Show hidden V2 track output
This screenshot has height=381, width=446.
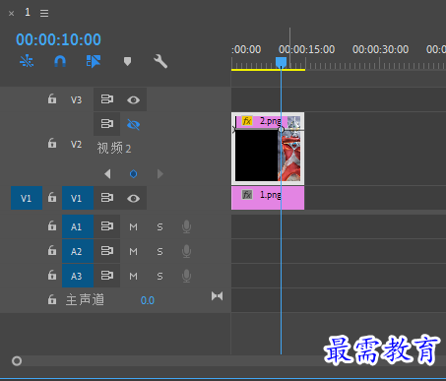coord(133,124)
